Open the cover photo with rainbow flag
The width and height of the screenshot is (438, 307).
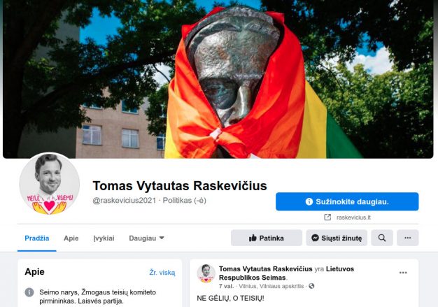[218, 79]
